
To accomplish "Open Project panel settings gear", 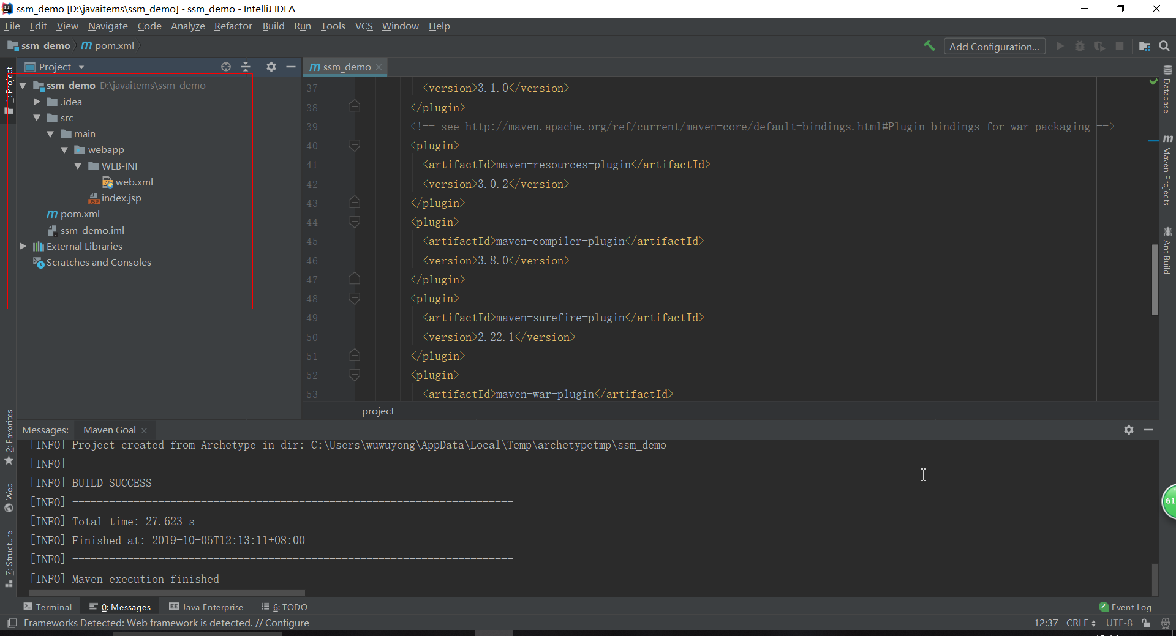I will (271, 67).
